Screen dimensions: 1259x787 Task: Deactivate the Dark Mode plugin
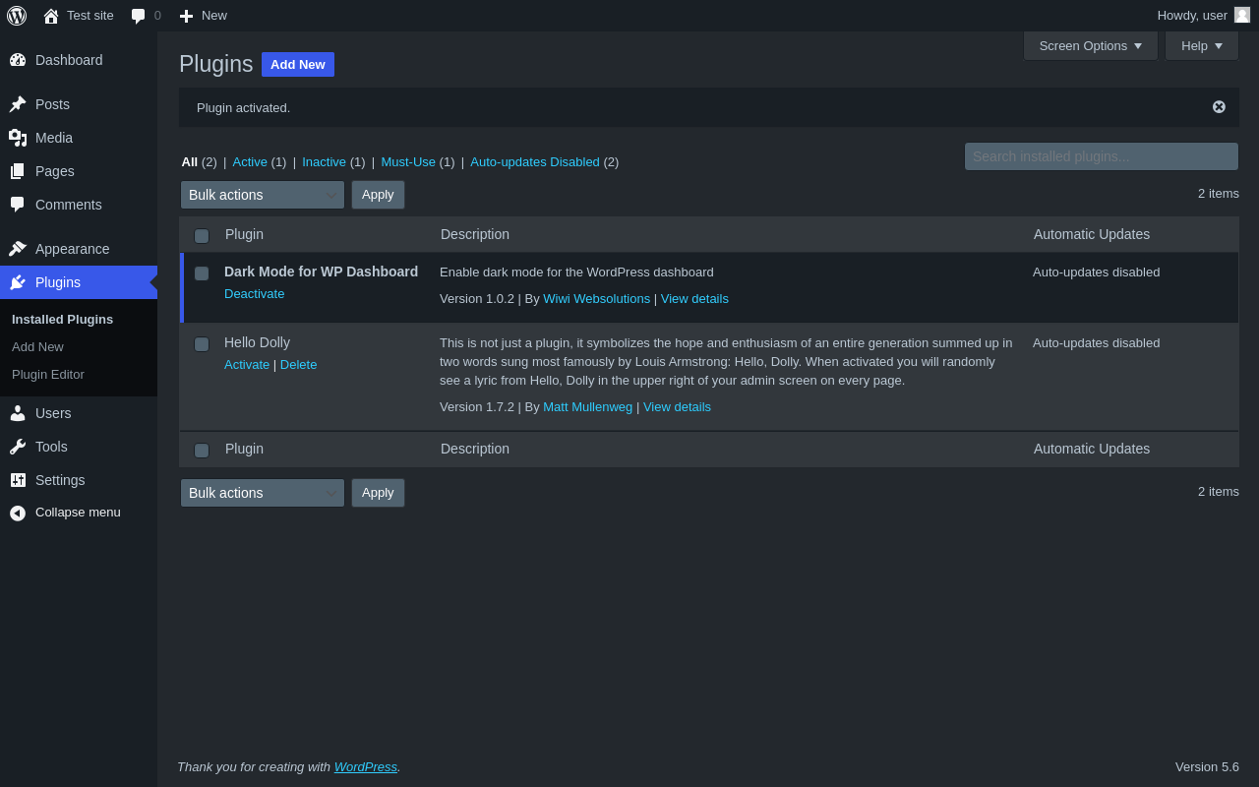pyautogui.click(x=254, y=294)
